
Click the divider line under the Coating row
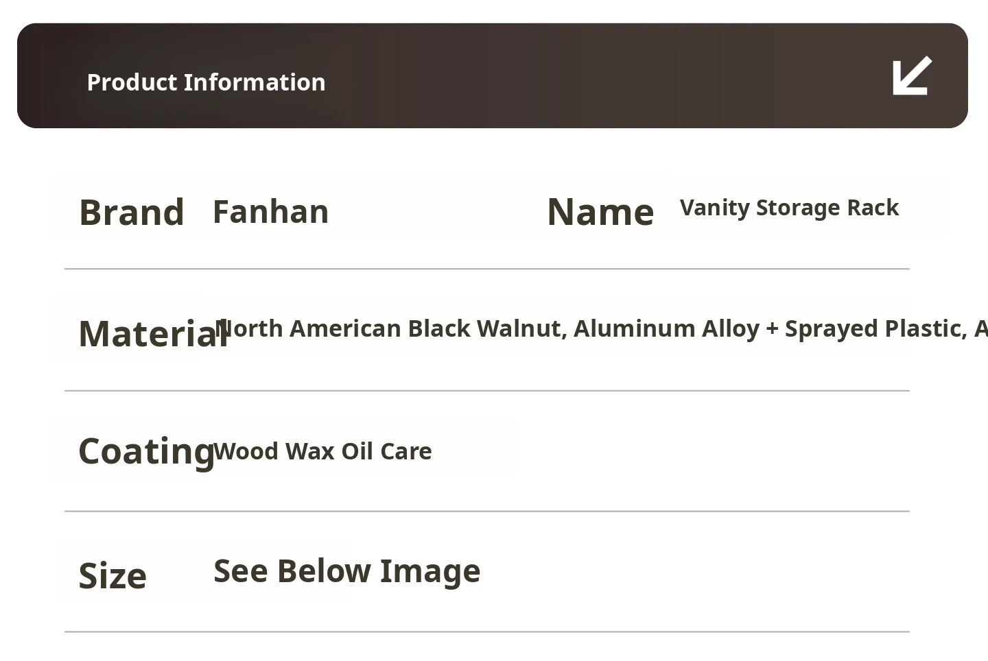487,511
